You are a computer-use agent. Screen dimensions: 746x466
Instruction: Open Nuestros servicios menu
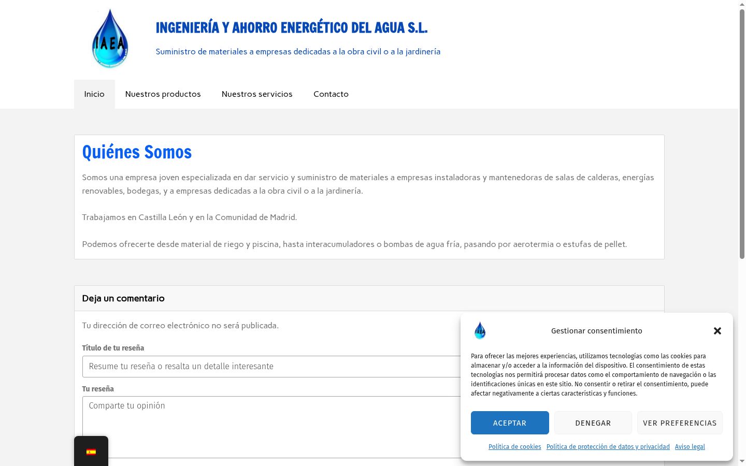(x=257, y=94)
